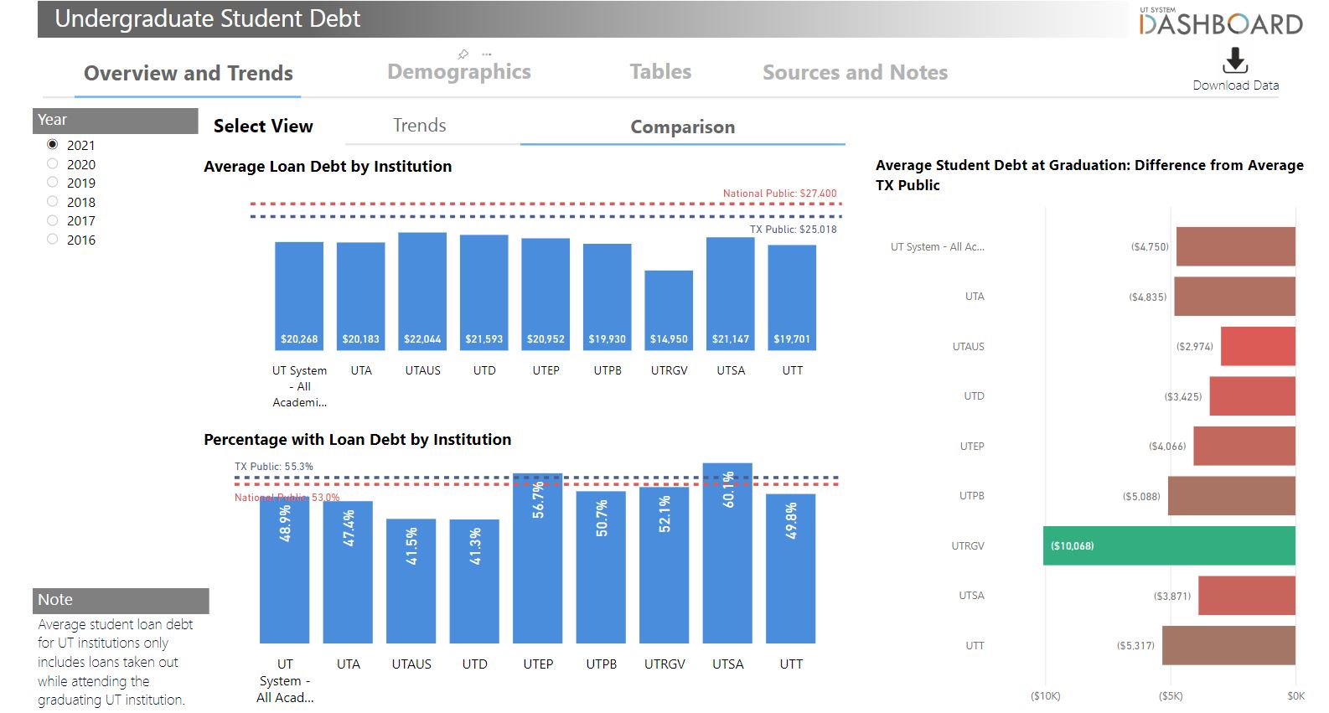
Task: Click the UT System 48.9% percentage bar
Action: point(285,570)
